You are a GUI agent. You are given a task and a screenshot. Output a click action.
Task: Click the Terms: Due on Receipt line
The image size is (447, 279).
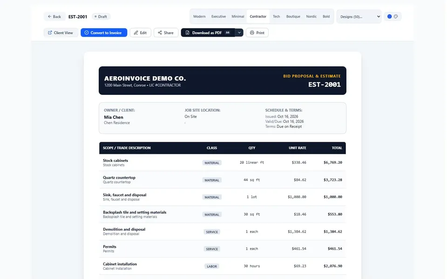coord(284,126)
